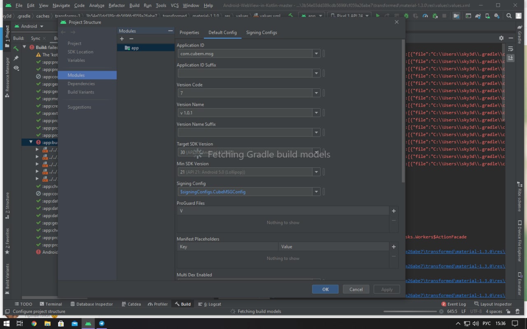Collapse the Build: failed tree node
527x329 pixels.
click(25, 47)
